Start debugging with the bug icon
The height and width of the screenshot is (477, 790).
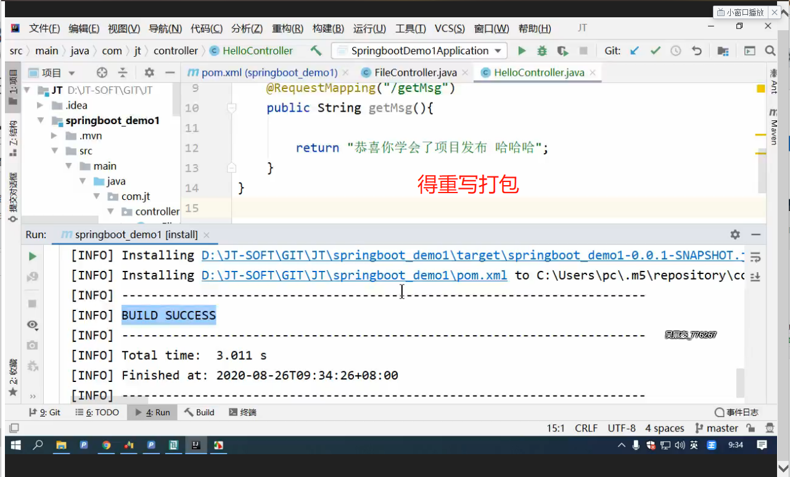tap(542, 51)
